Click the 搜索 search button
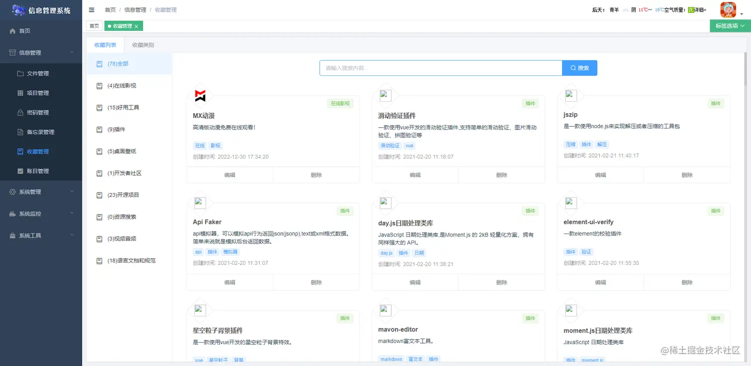 [x=580, y=68]
